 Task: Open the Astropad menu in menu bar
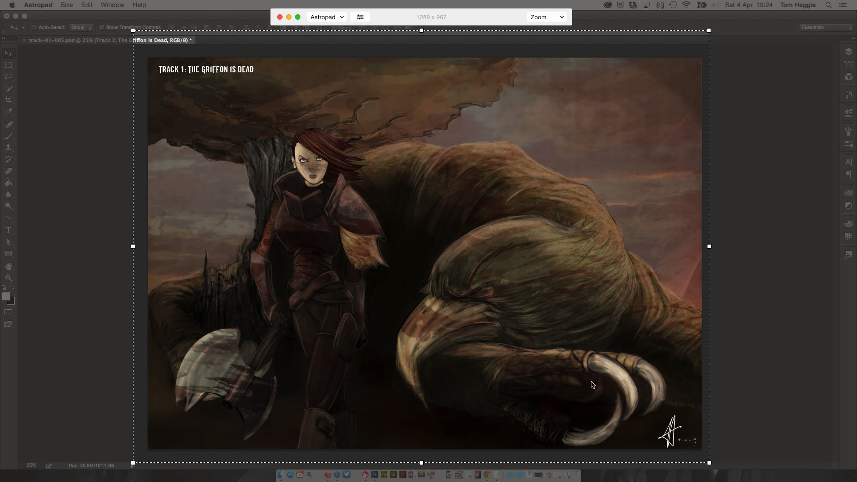38,5
